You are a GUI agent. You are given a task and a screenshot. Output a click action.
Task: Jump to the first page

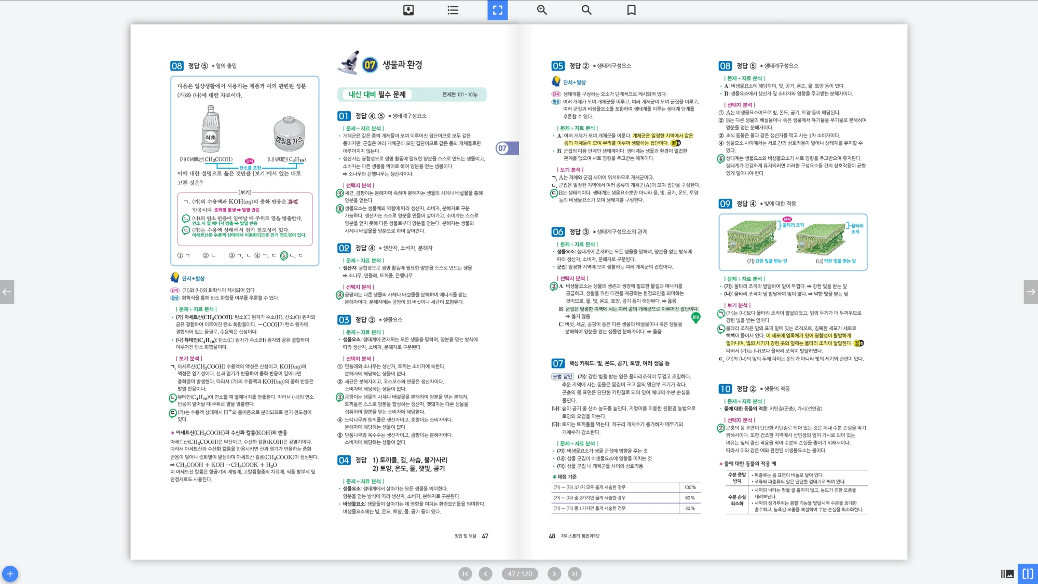465,574
